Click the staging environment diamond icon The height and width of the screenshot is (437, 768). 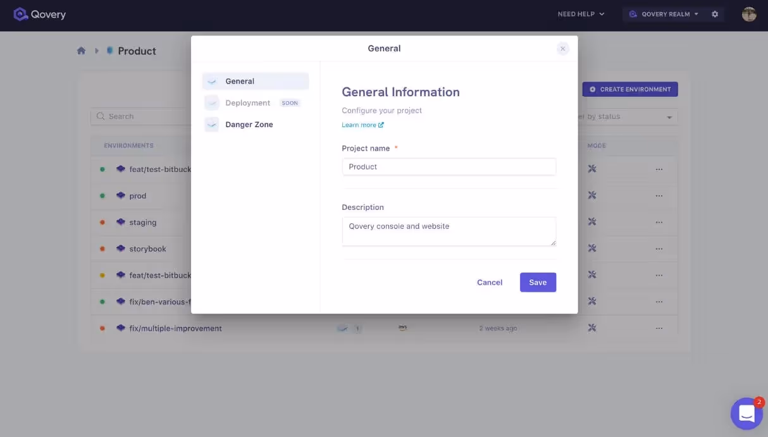click(120, 222)
